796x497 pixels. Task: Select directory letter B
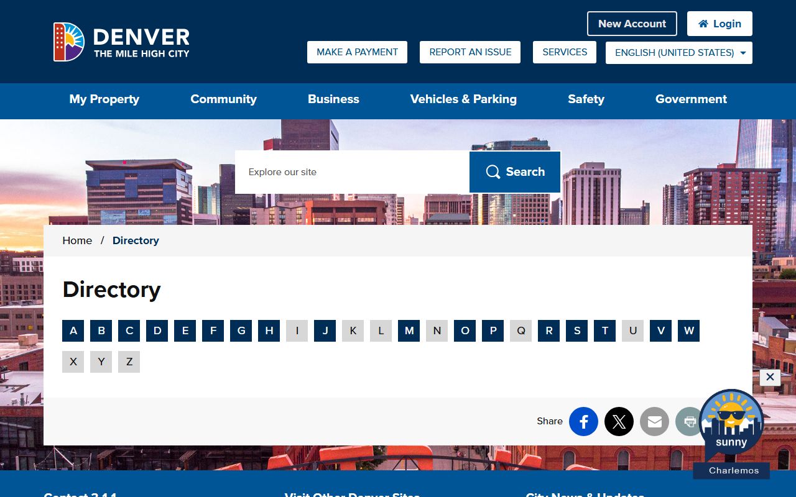[x=101, y=331]
